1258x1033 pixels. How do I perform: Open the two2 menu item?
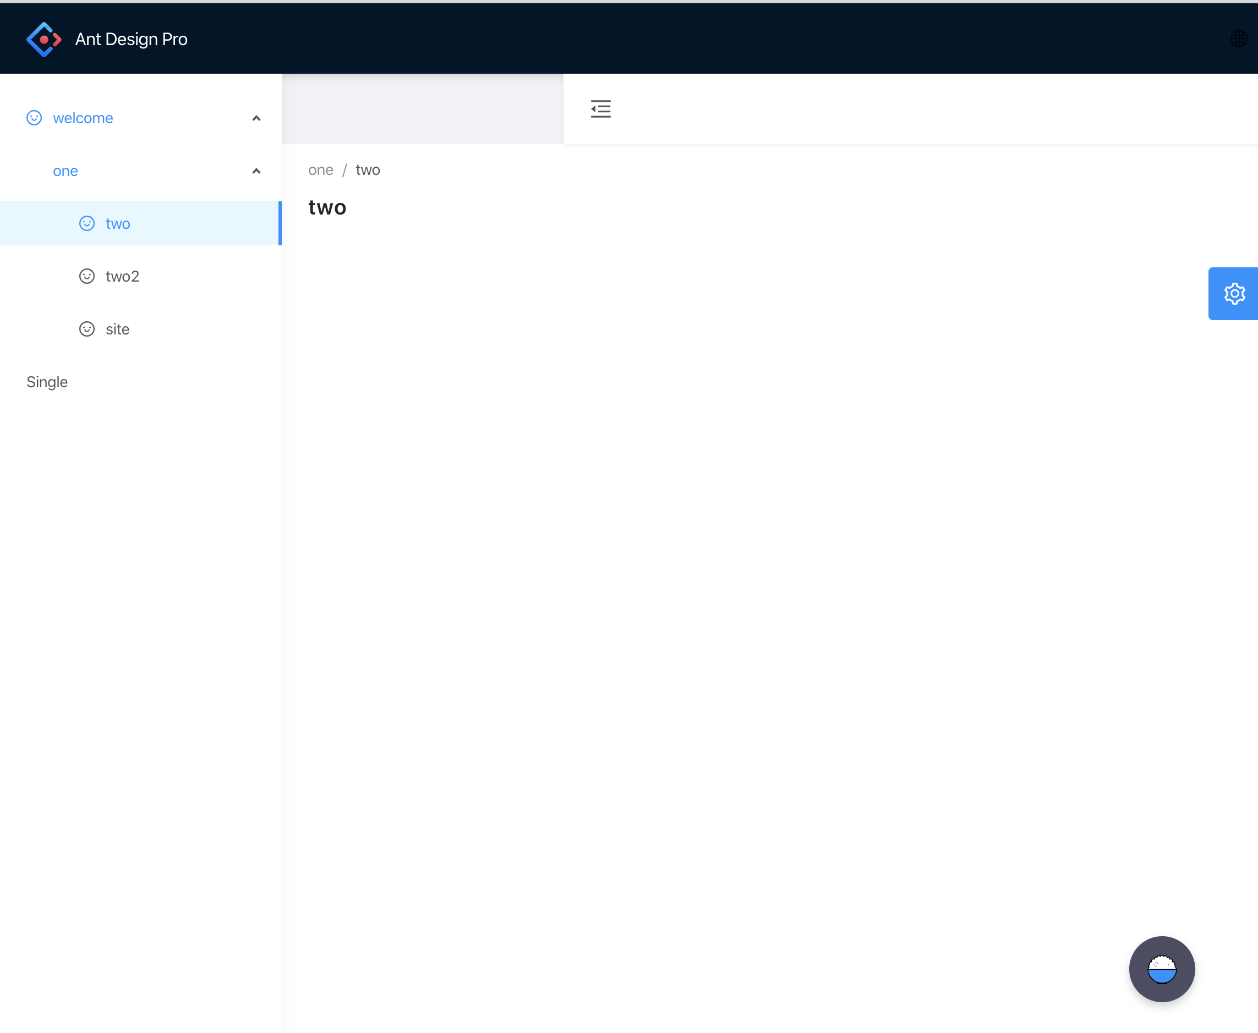point(122,276)
